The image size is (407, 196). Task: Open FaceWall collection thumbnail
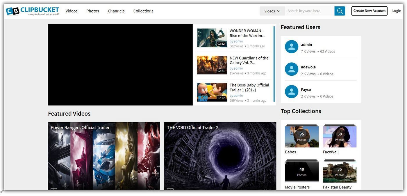click(x=340, y=136)
